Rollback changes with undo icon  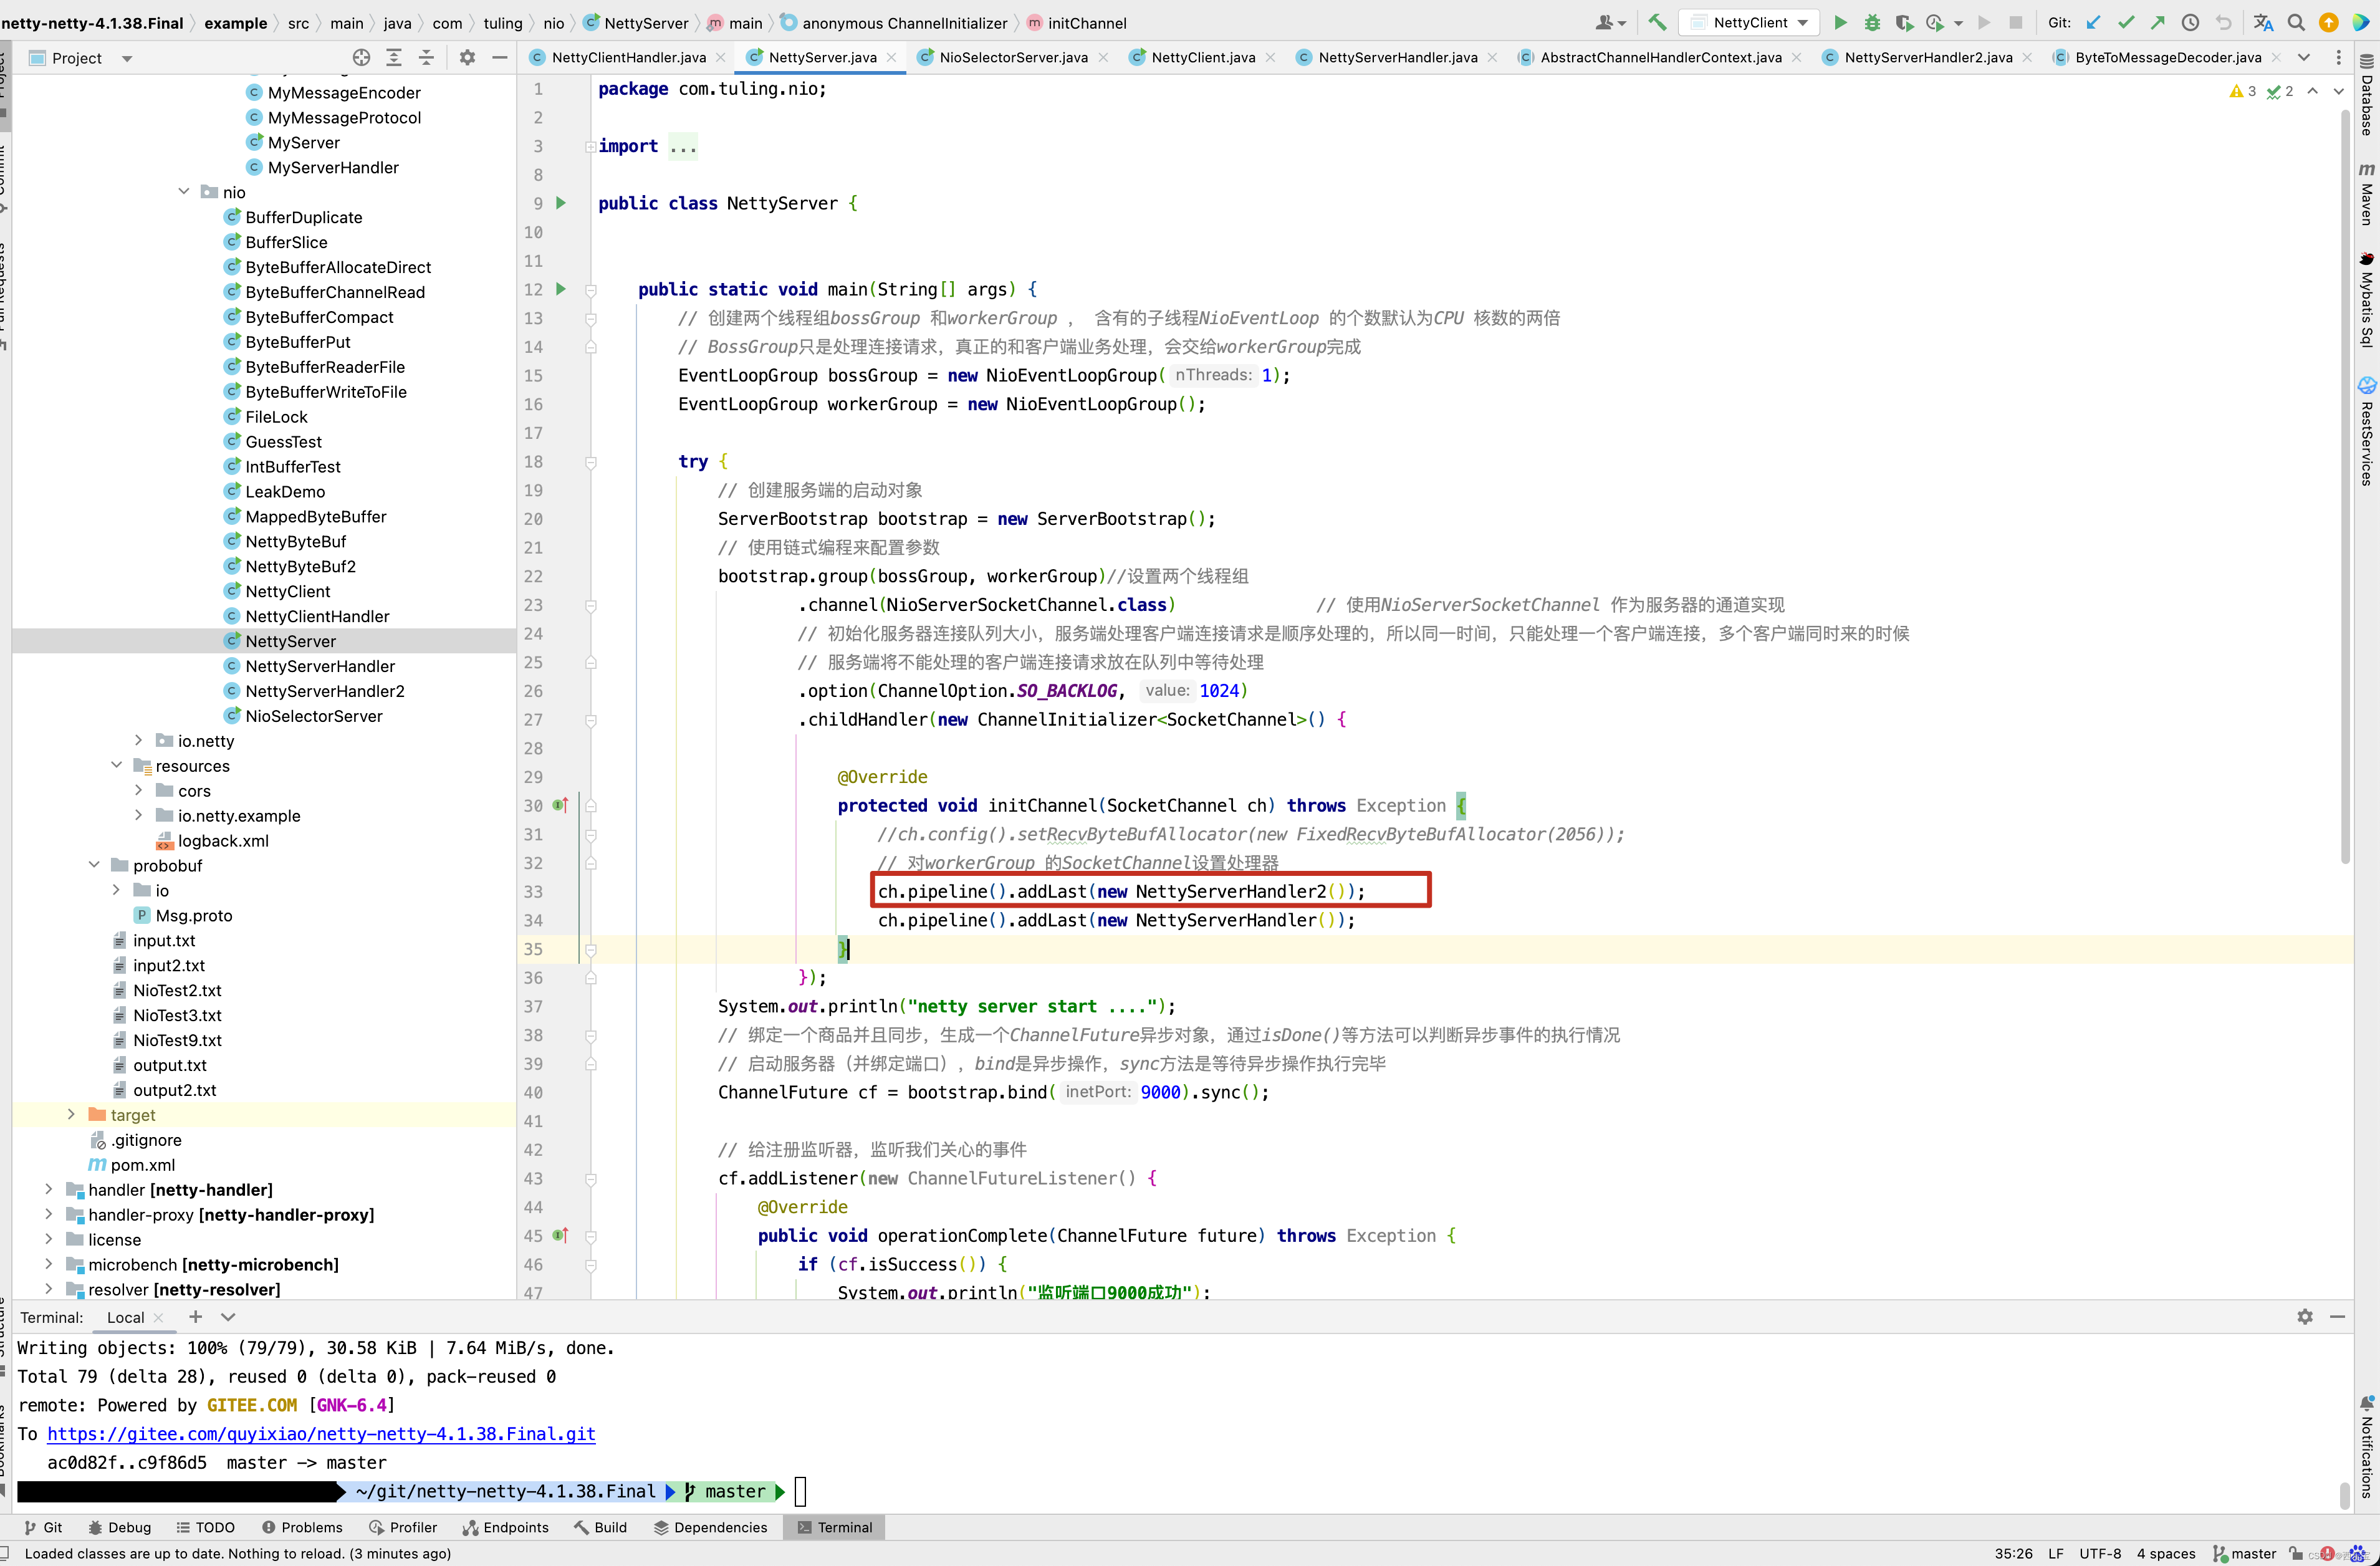2223,23
